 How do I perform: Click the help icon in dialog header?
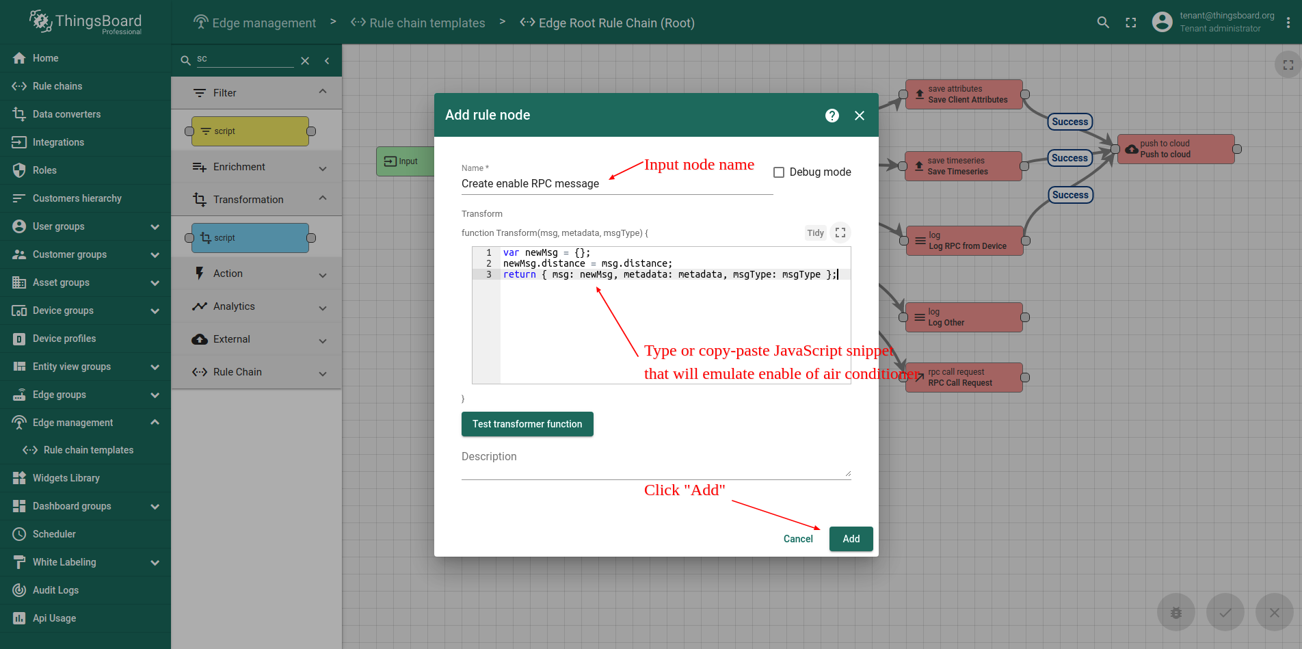click(x=832, y=116)
